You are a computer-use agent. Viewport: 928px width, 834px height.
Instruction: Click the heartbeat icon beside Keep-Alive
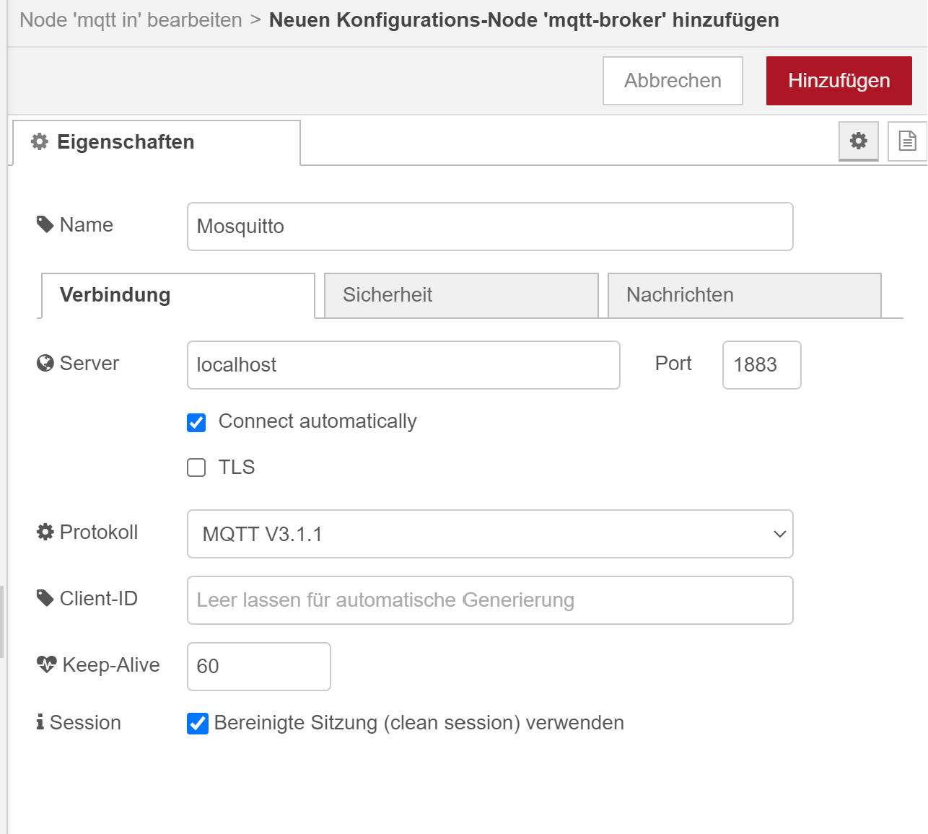pyautogui.click(x=46, y=664)
